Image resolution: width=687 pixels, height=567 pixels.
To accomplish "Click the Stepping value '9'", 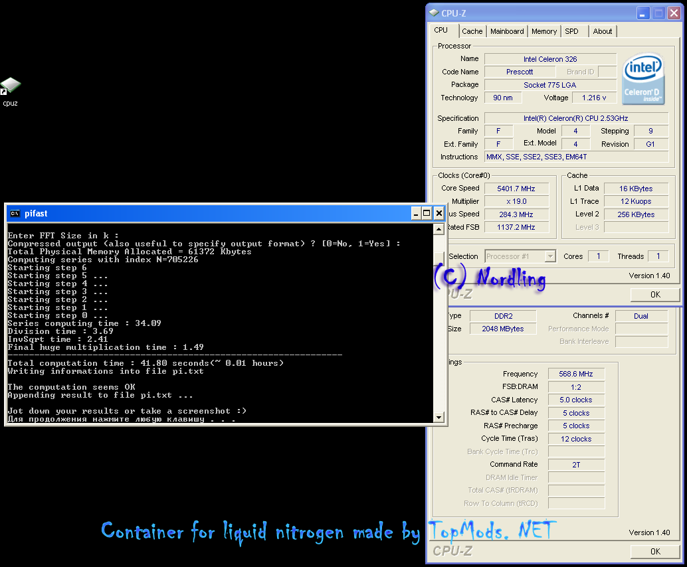I will point(650,131).
